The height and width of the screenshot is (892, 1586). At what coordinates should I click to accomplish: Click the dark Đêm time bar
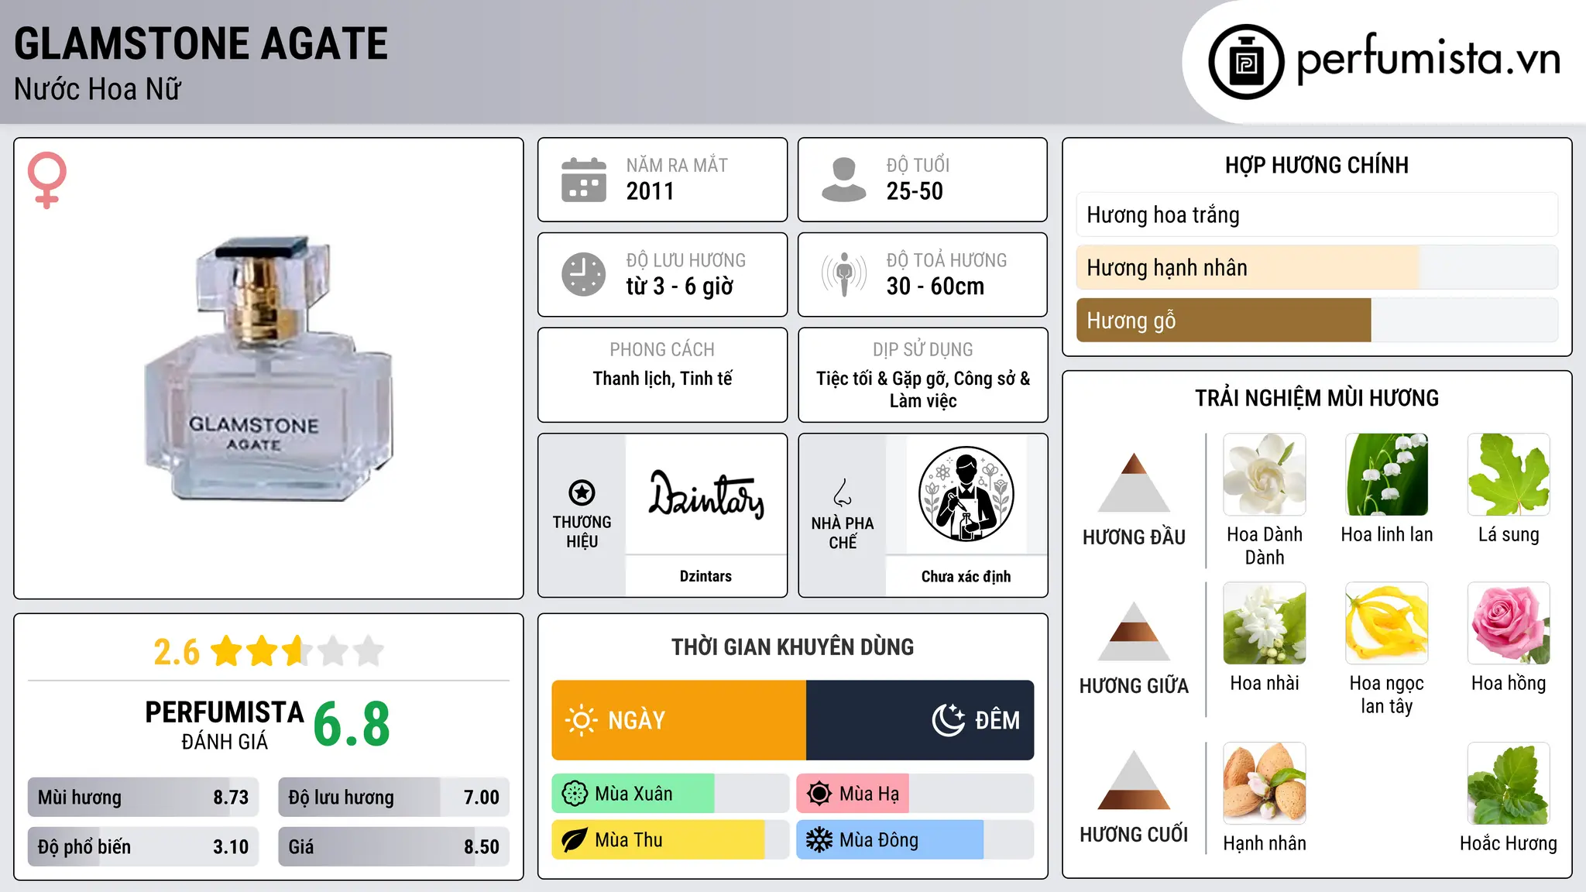[x=920, y=720]
